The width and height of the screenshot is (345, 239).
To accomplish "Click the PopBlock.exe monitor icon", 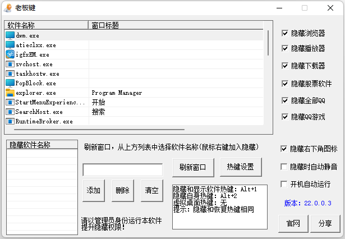I will [x=10, y=83].
